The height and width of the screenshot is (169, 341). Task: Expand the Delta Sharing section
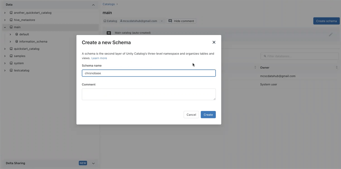pos(93,163)
